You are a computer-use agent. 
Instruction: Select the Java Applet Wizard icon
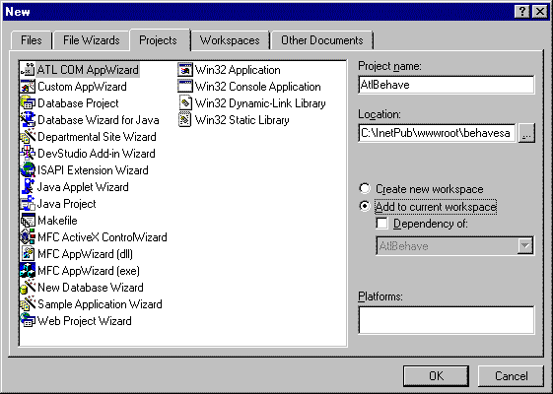[28, 187]
